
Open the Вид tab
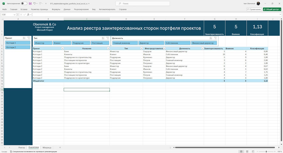[94, 10]
